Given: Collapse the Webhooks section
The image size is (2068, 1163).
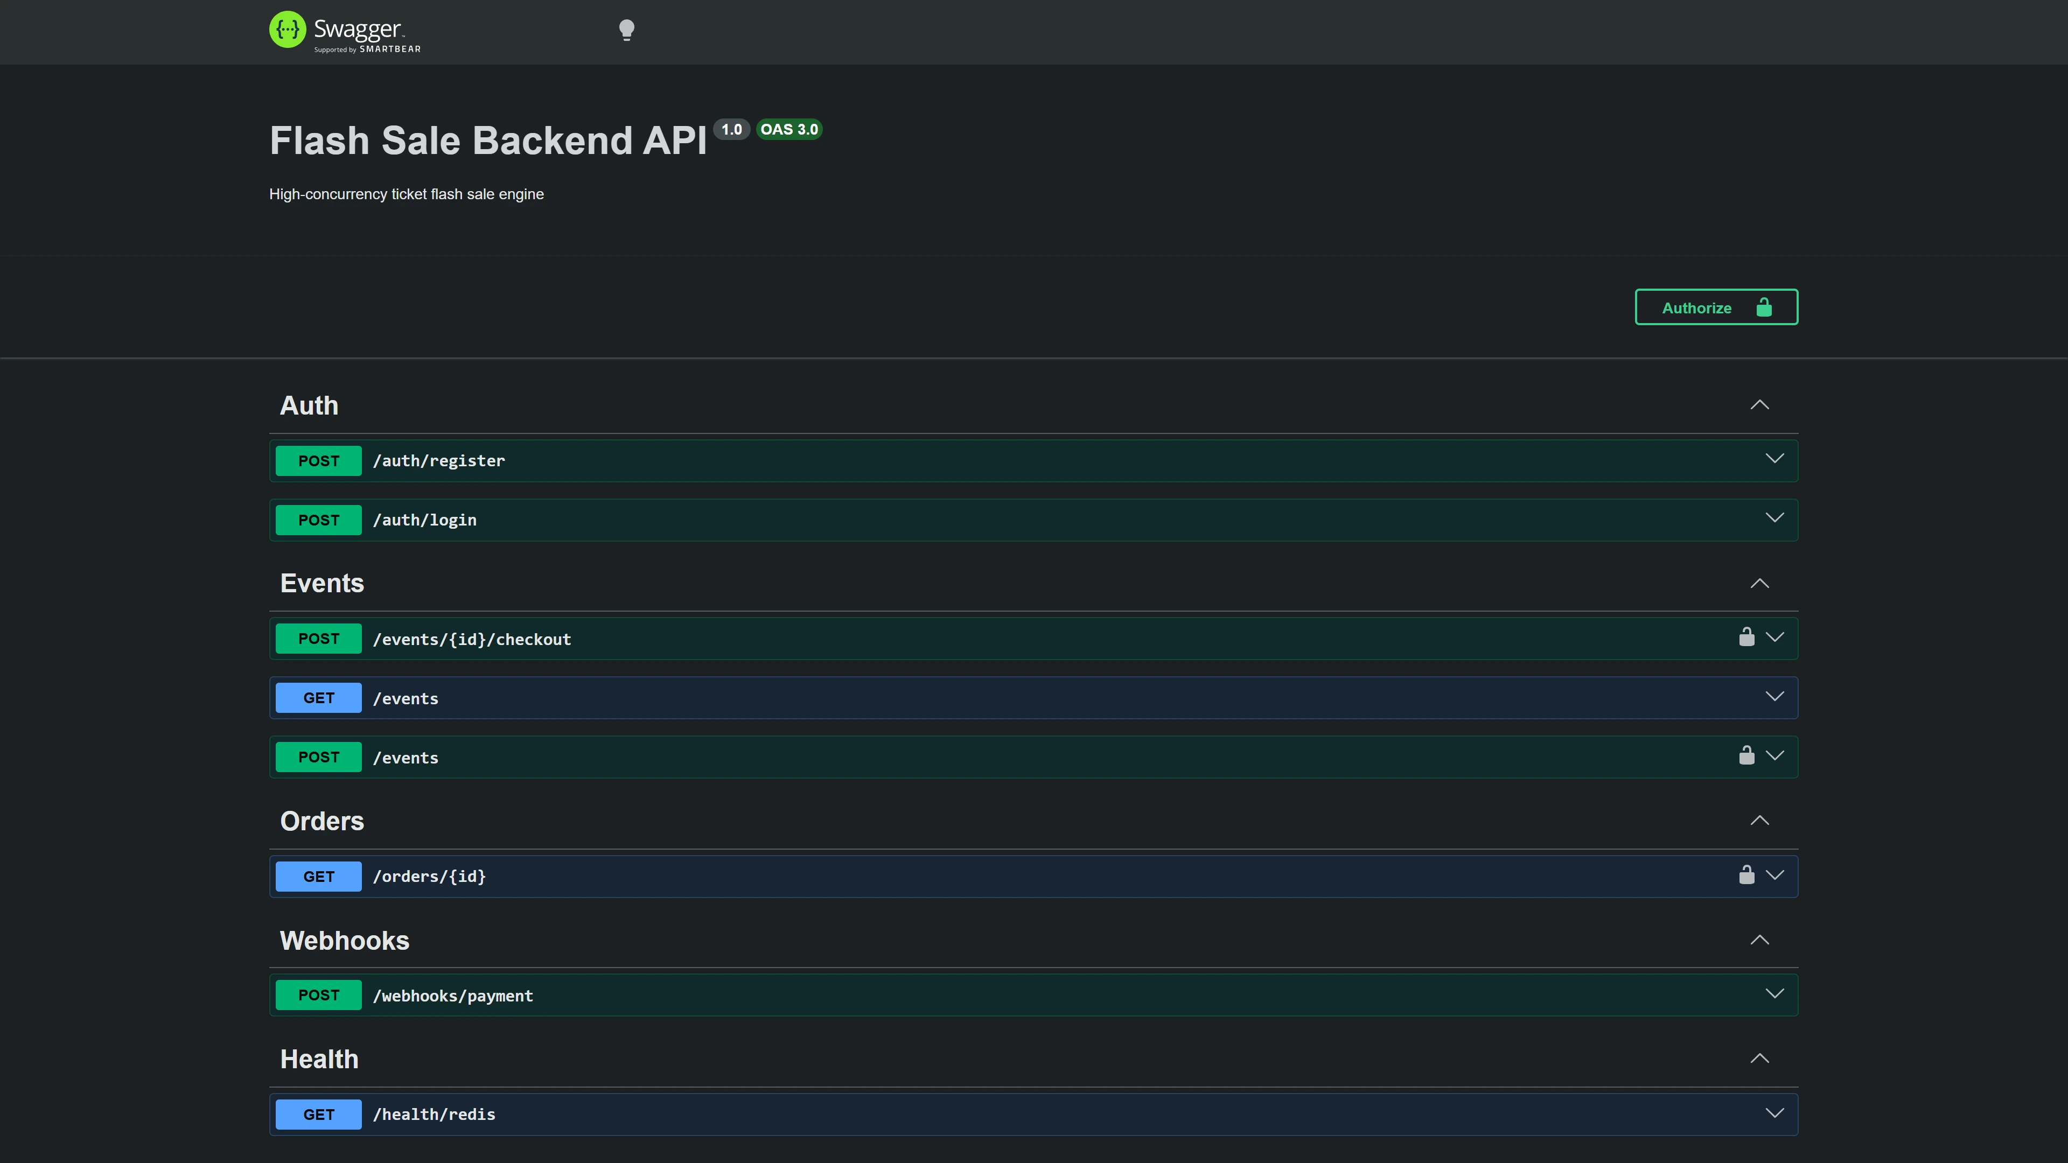Looking at the screenshot, I should pos(1760,941).
